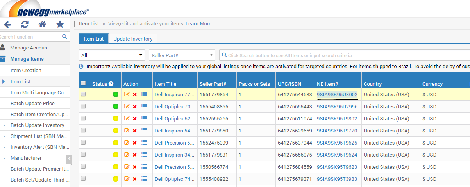The width and height of the screenshot is (470, 187).
Task: Open NE Item 9SIA9SK95U2996 link
Action: coord(337,106)
